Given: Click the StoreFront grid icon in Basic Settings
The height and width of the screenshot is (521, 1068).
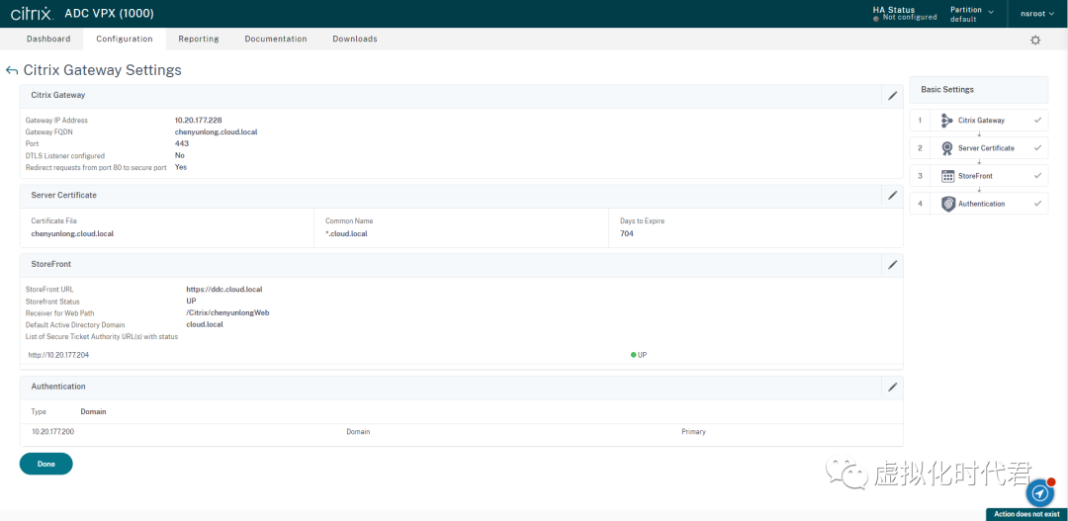Looking at the screenshot, I should pos(947,176).
